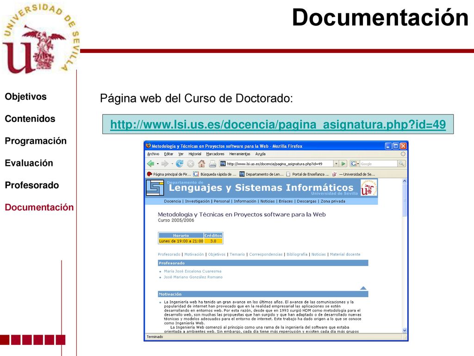Go to the Home page icon

click(x=202, y=164)
